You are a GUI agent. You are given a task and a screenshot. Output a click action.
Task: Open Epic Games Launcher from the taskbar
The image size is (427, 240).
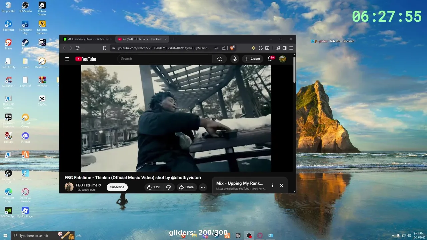click(238, 236)
